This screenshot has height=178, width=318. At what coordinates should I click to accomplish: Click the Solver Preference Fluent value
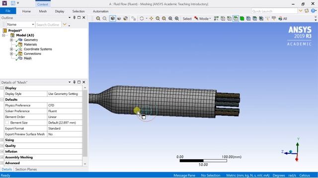coord(65,111)
